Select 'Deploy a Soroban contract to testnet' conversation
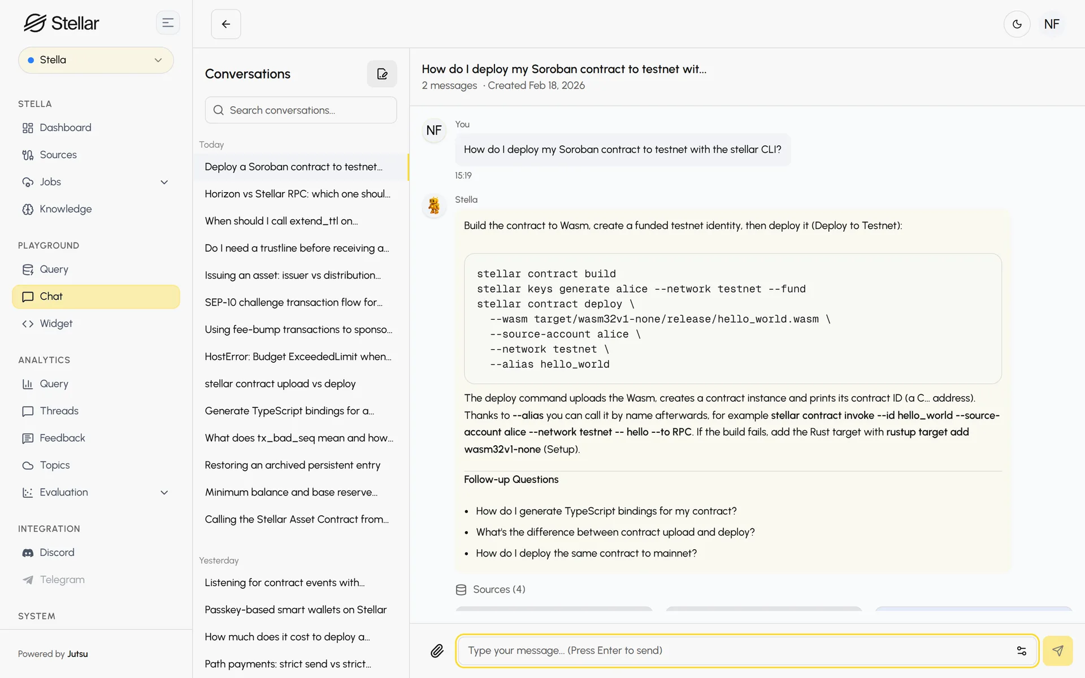 [x=301, y=167]
